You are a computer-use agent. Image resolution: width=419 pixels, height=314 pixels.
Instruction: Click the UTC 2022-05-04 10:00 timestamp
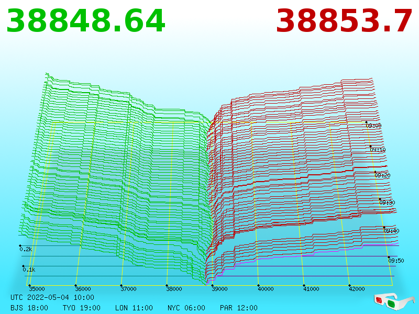pos(52,297)
